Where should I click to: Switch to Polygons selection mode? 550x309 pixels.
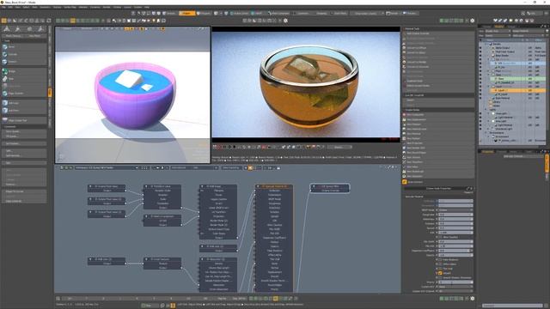point(204,14)
